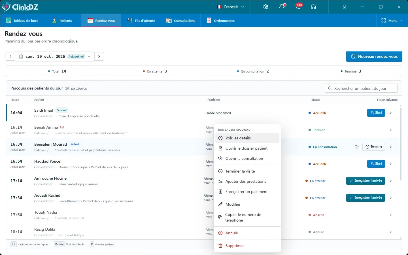The width and height of the screenshot is (408, 255).
Task: Select Copier le numéro de téléphone
Action: click(247, 217)
